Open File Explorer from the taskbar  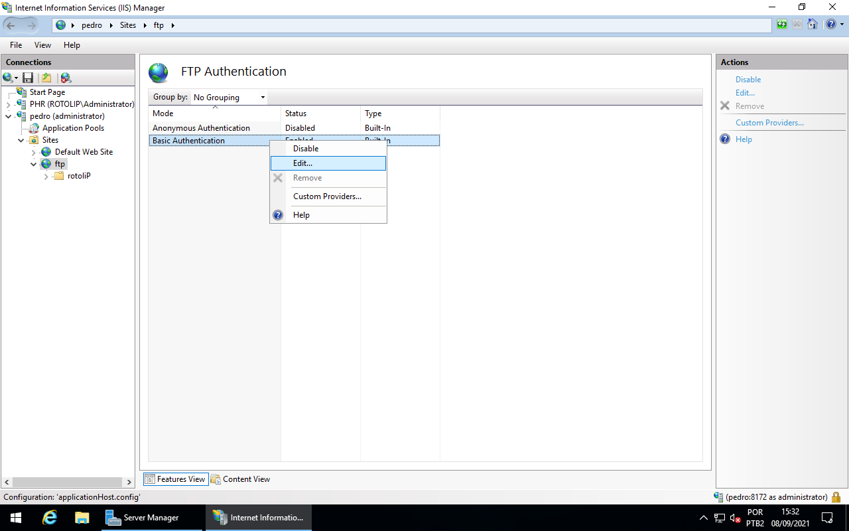(x=82, y=518)
